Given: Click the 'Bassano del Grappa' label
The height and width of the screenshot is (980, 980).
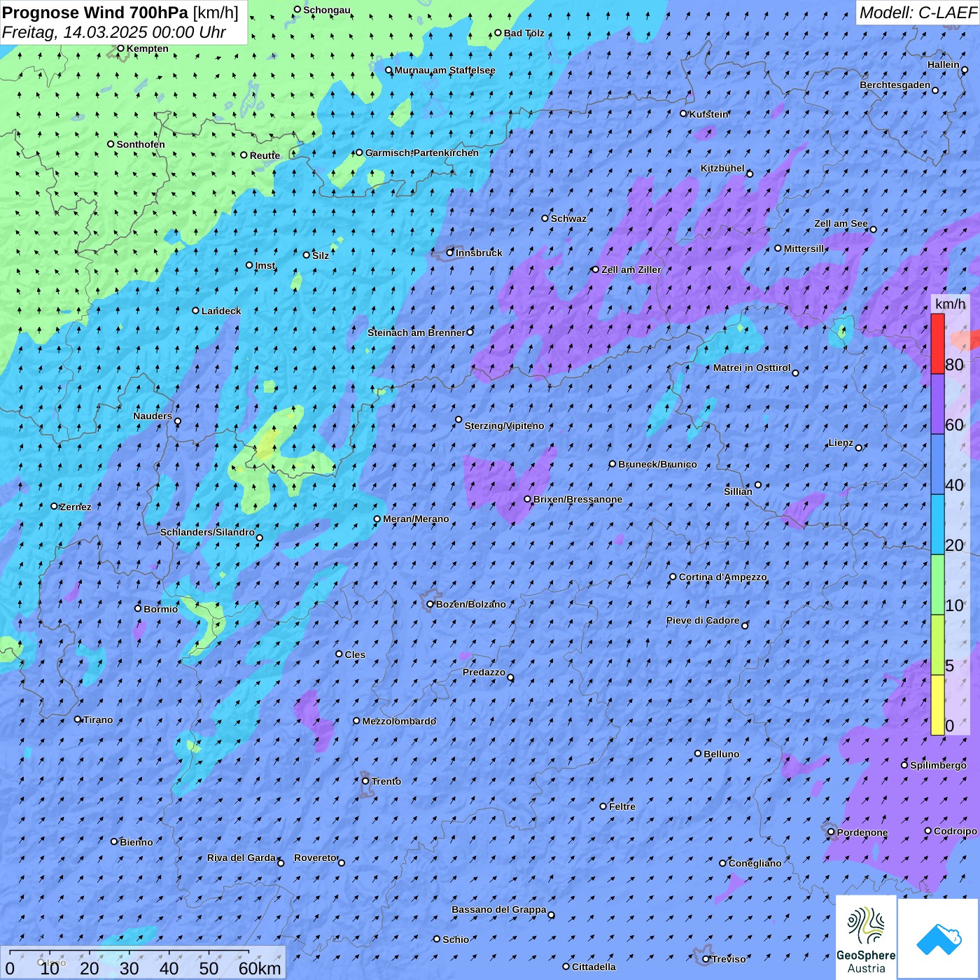Looking at the screenshot, I should click(499, 909).
